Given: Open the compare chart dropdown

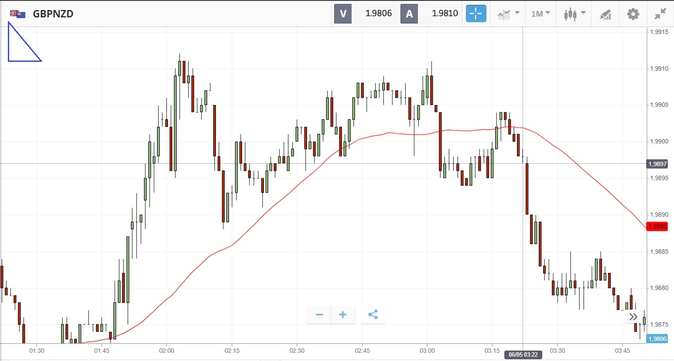Looking at the screenshot, I should tap(508, 13).
